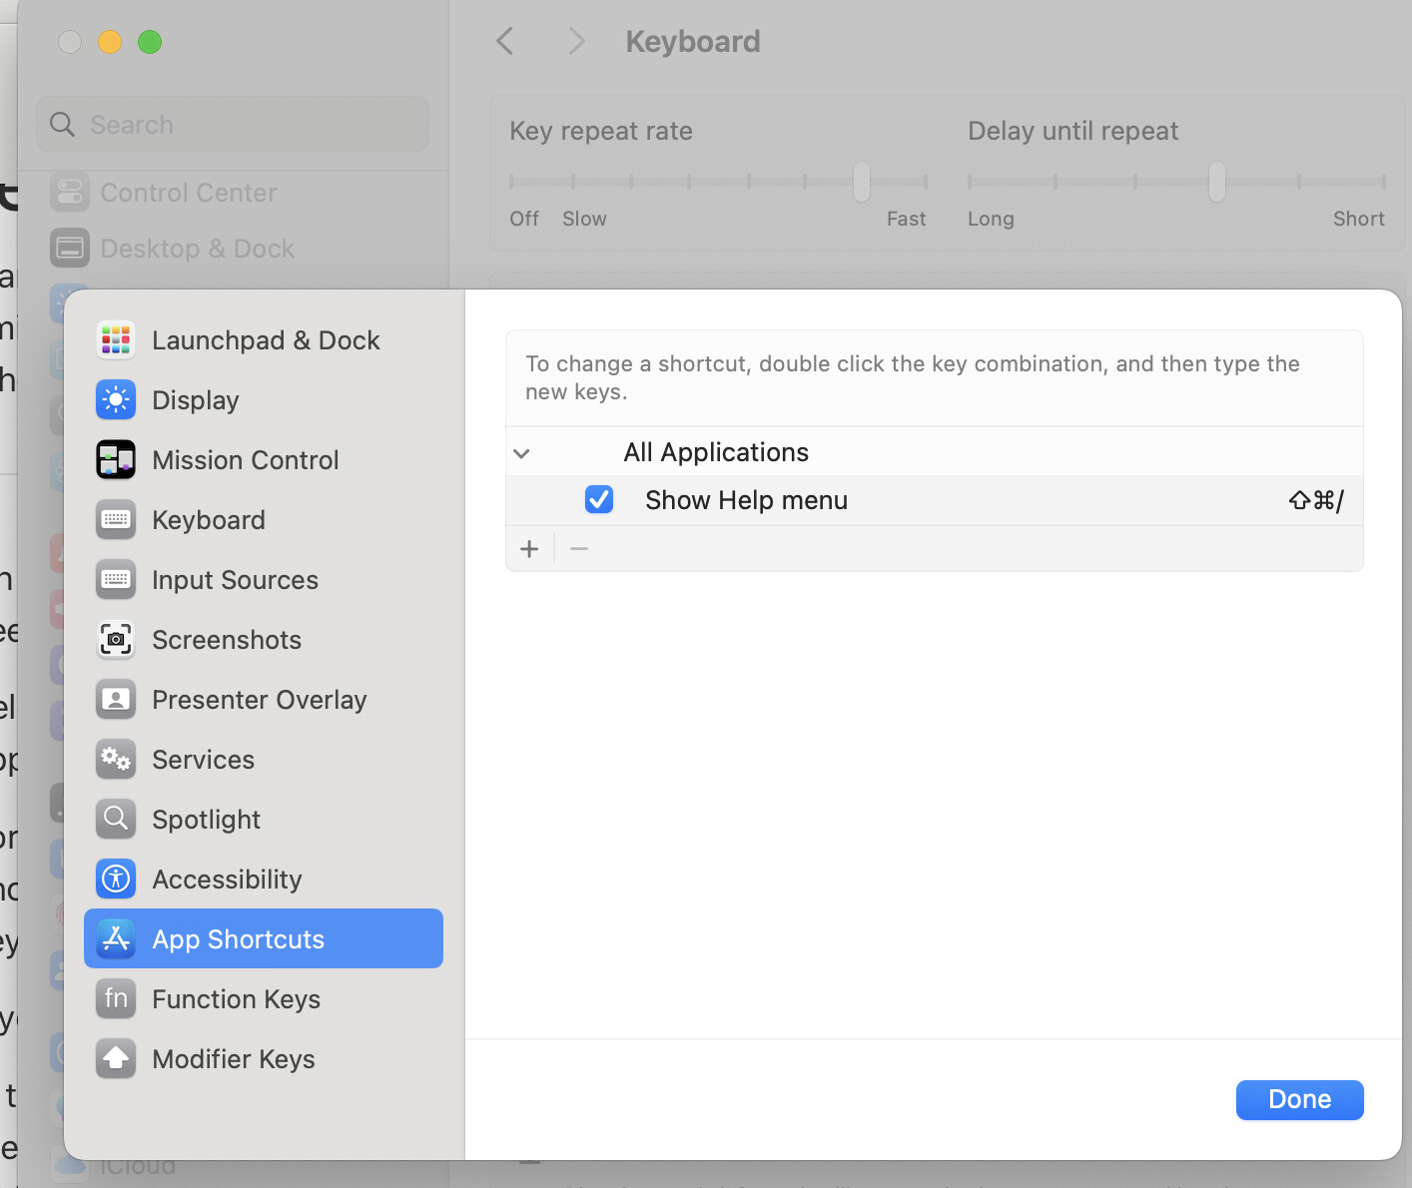Click the Modifier Keys arrow icon
Image resolution: width=1412 pixels, height=1188 pixels.
116,1059
